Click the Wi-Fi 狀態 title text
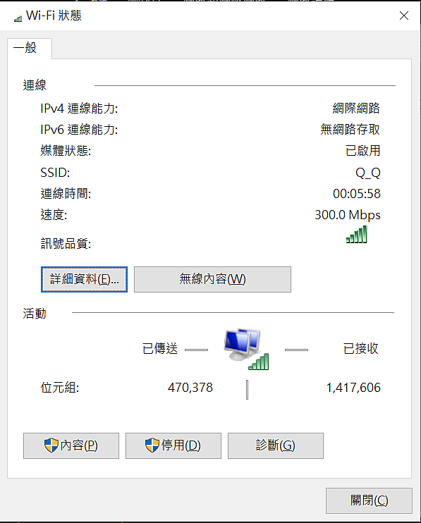Image resolution: width=421 pixels, height=523 pixels. click(x=54, y=16)
